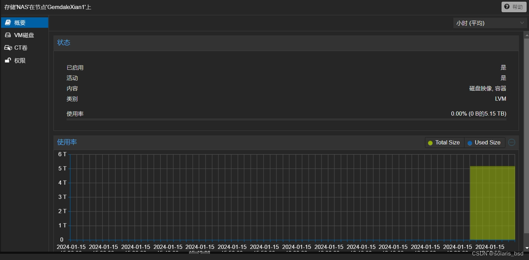Click the green Total Size color dot
529x260 pixels.
coord(430,143)
